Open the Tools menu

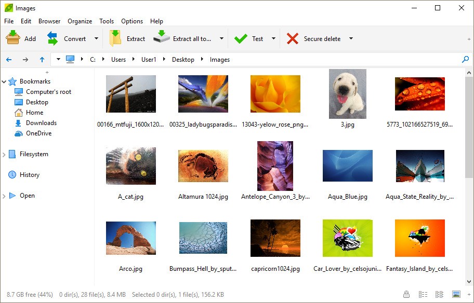[107, 21]
